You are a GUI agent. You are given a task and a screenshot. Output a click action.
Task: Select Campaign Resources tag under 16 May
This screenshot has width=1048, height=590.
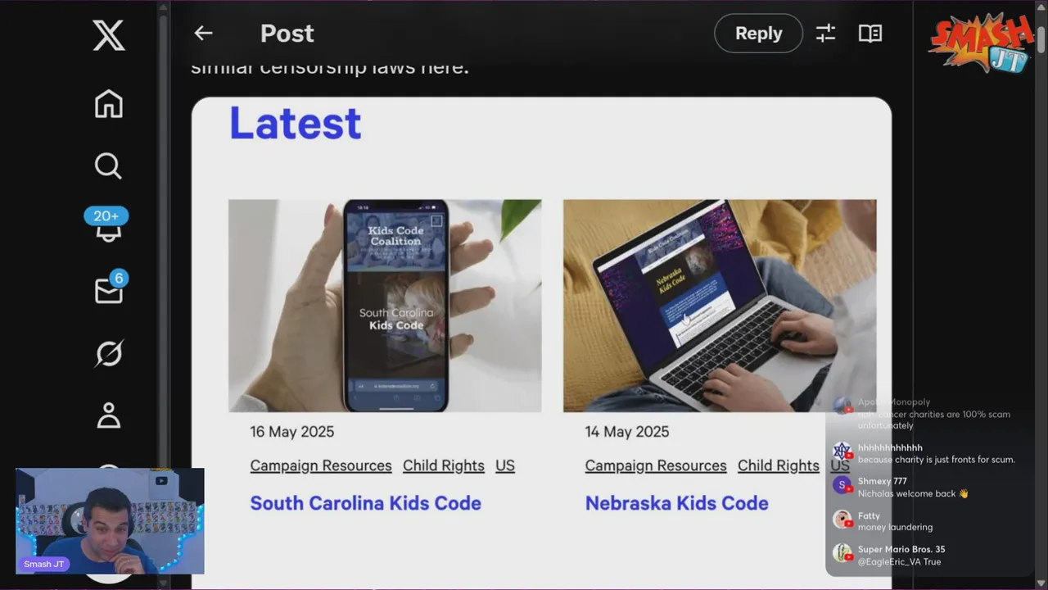pos(321,465)
